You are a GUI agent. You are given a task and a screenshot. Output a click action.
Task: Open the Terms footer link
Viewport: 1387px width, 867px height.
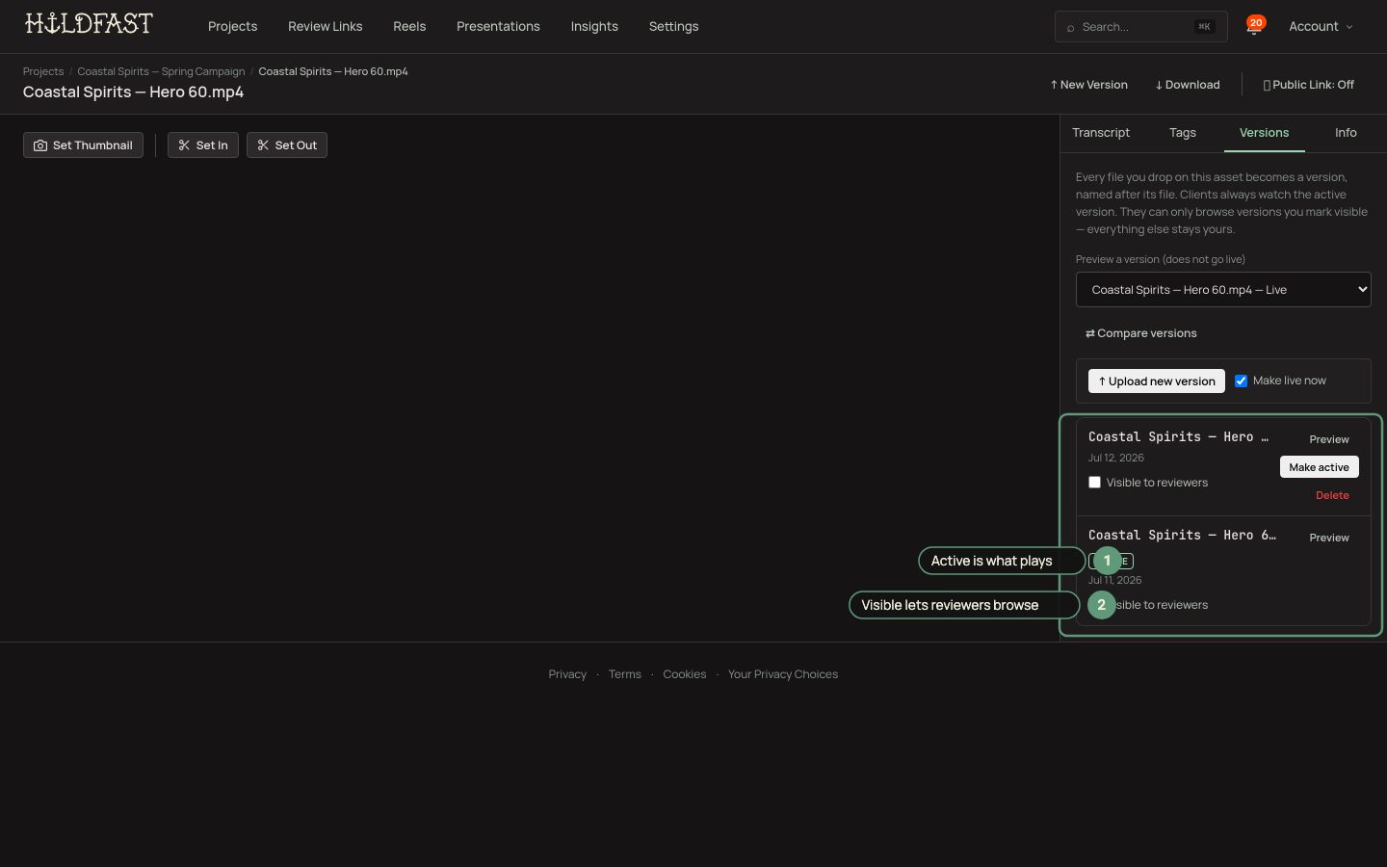point(624,674)
